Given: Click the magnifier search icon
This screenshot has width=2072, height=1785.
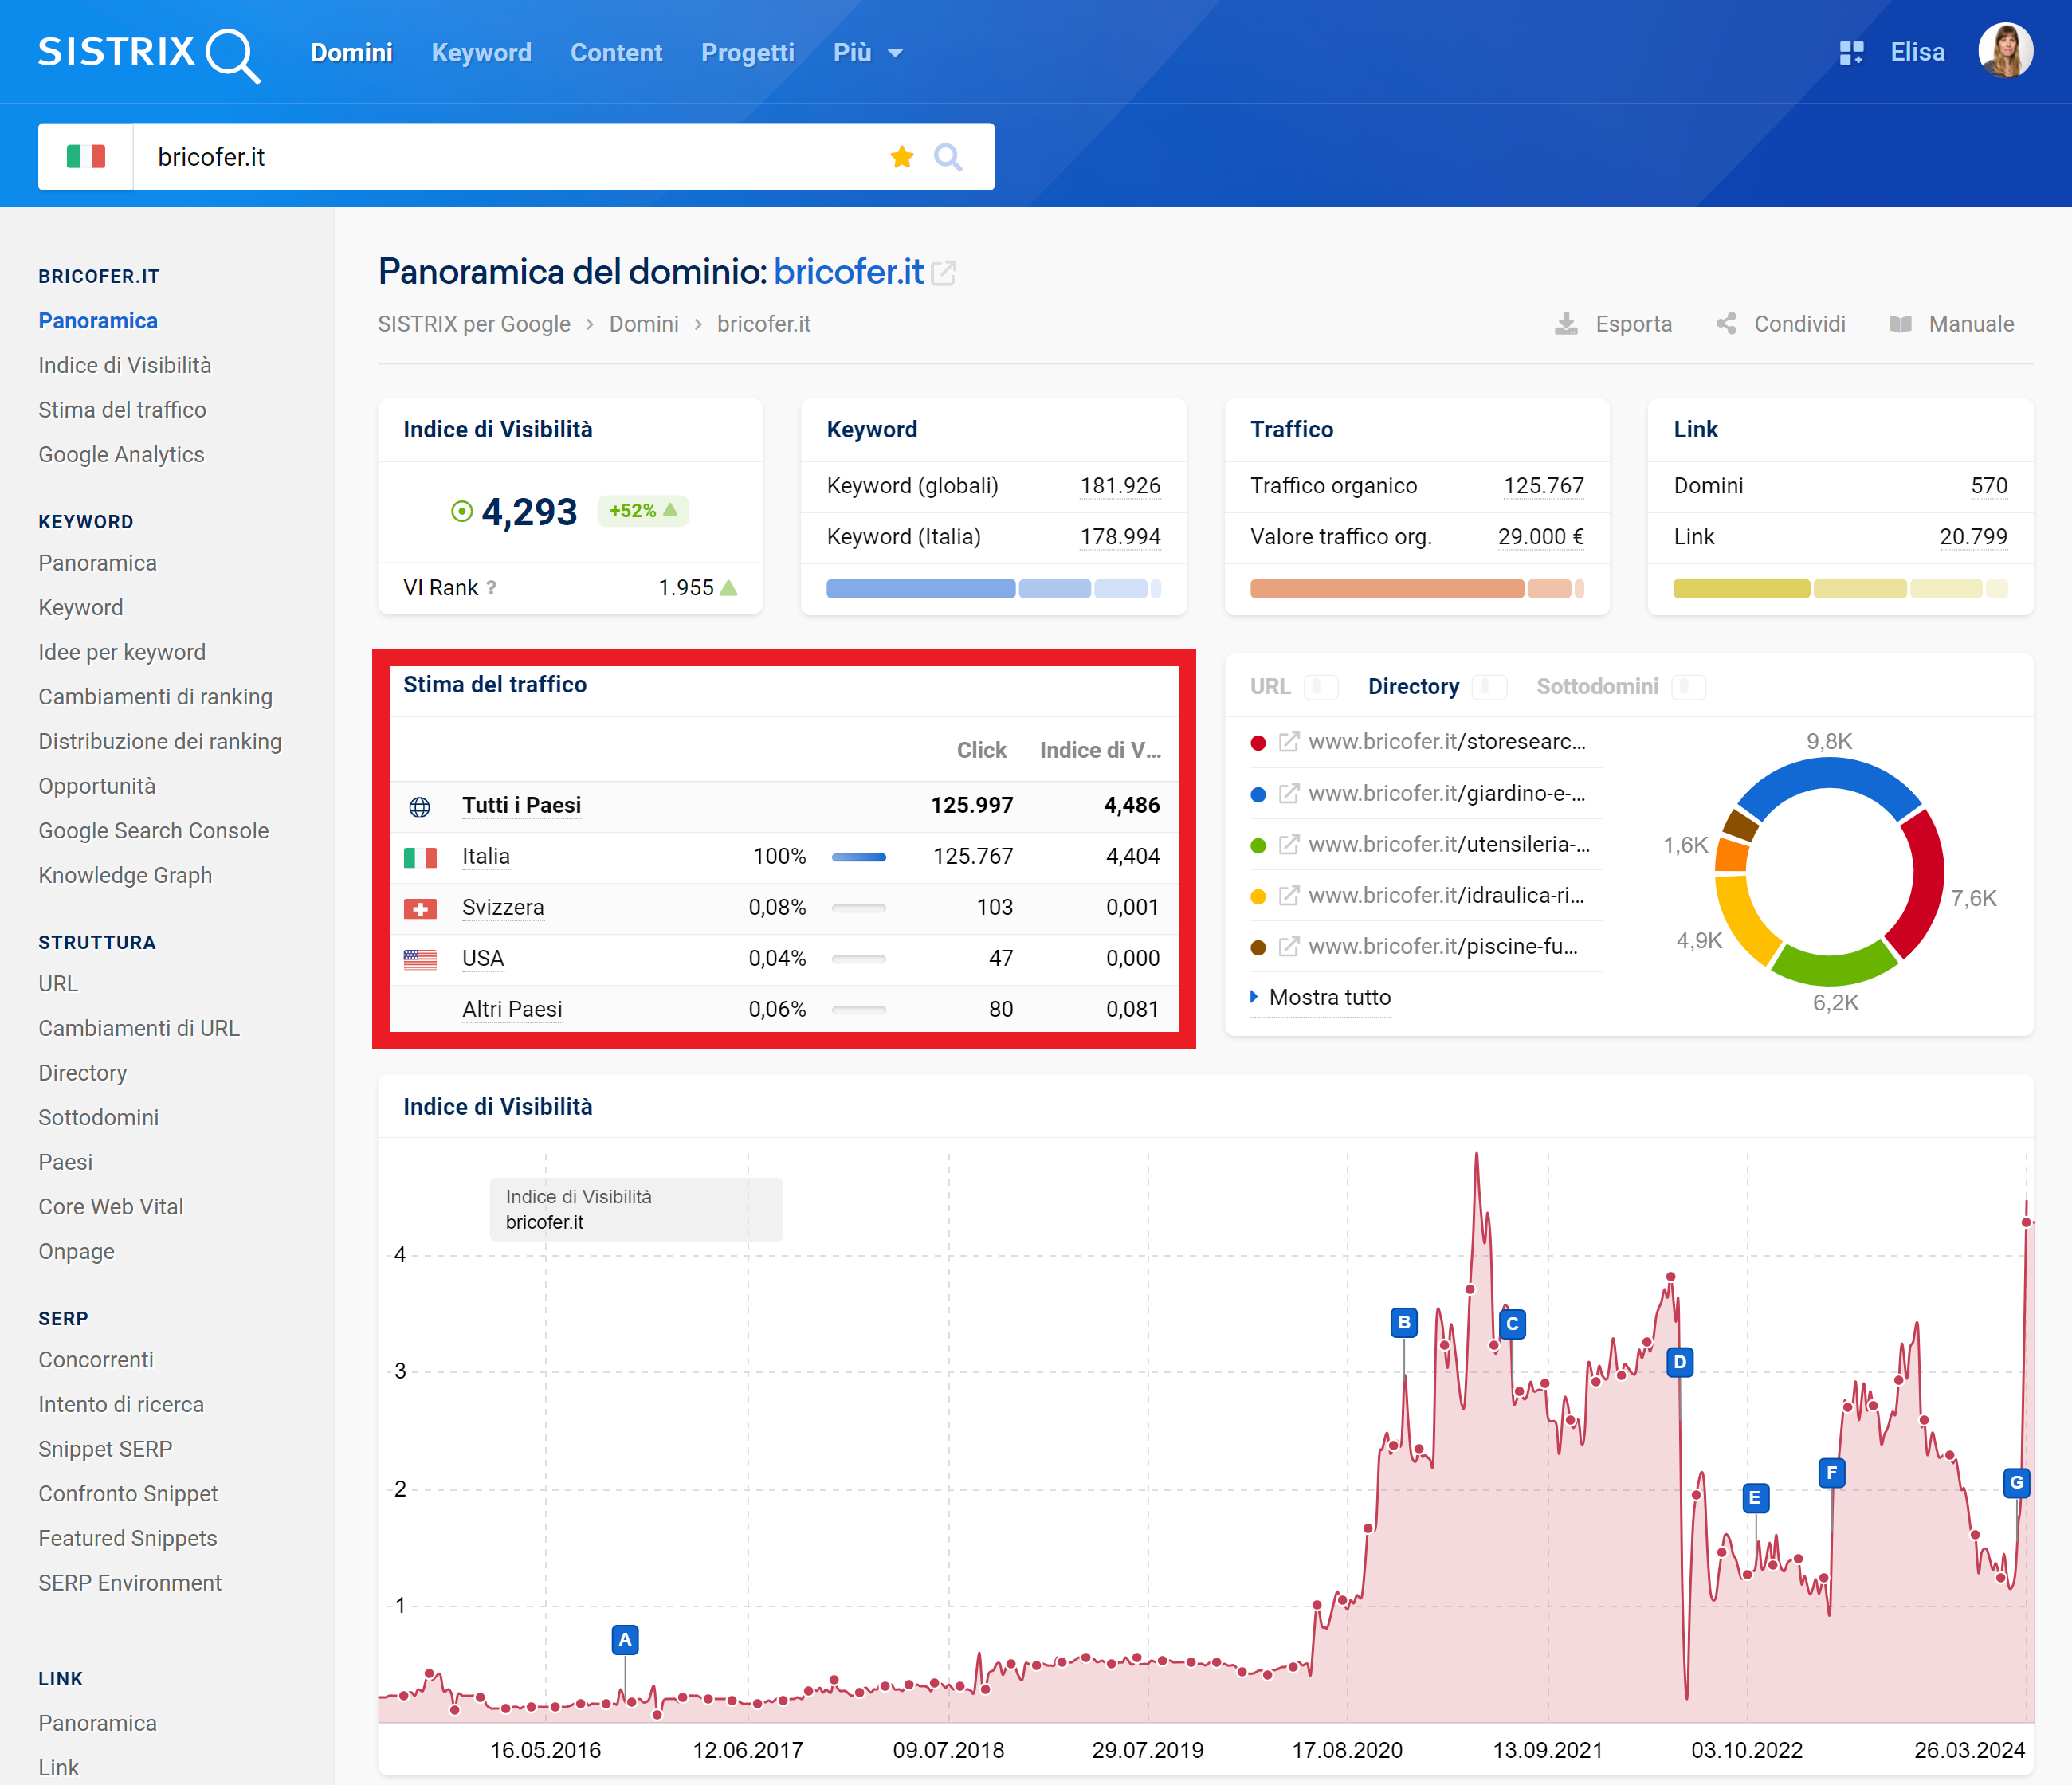Looking at the screenshot, I should 948,157.
